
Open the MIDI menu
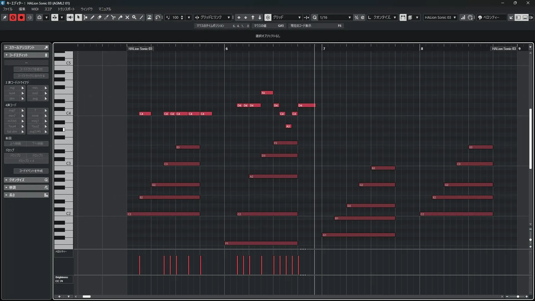point(35,9)
